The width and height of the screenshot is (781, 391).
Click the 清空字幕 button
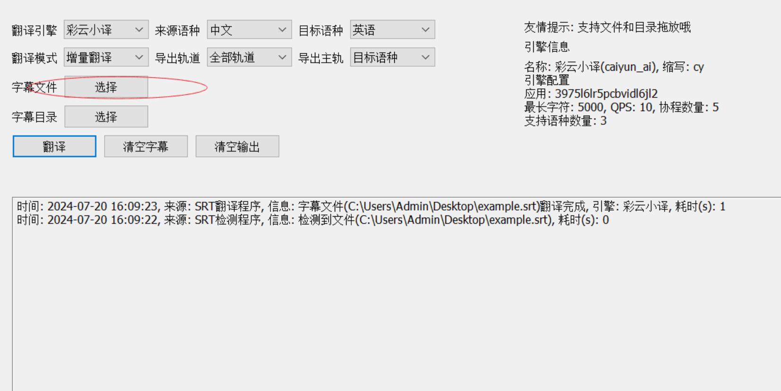[146, 146]
